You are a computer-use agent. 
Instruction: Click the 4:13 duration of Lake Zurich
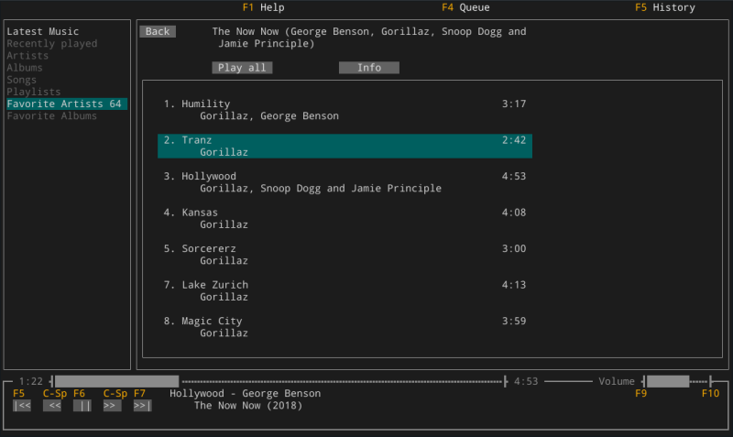[514, 285]
